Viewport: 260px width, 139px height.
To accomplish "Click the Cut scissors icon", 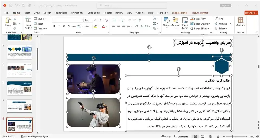I will [15, 19].
